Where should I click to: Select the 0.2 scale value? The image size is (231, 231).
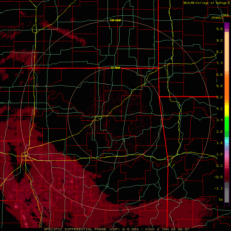[219, 166]
